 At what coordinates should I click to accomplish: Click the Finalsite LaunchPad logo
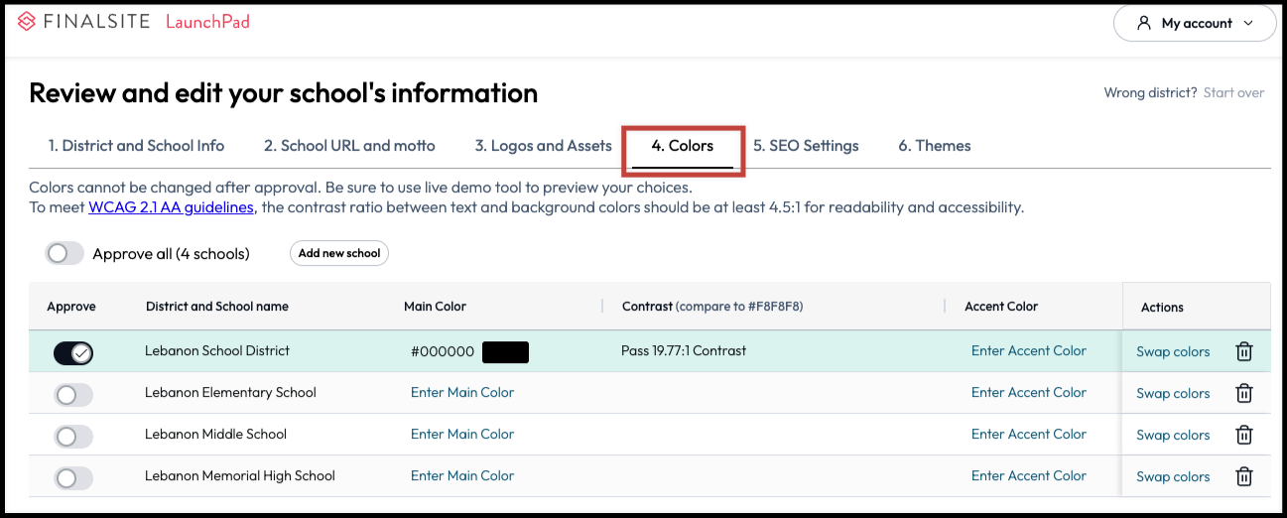[134, 21]
